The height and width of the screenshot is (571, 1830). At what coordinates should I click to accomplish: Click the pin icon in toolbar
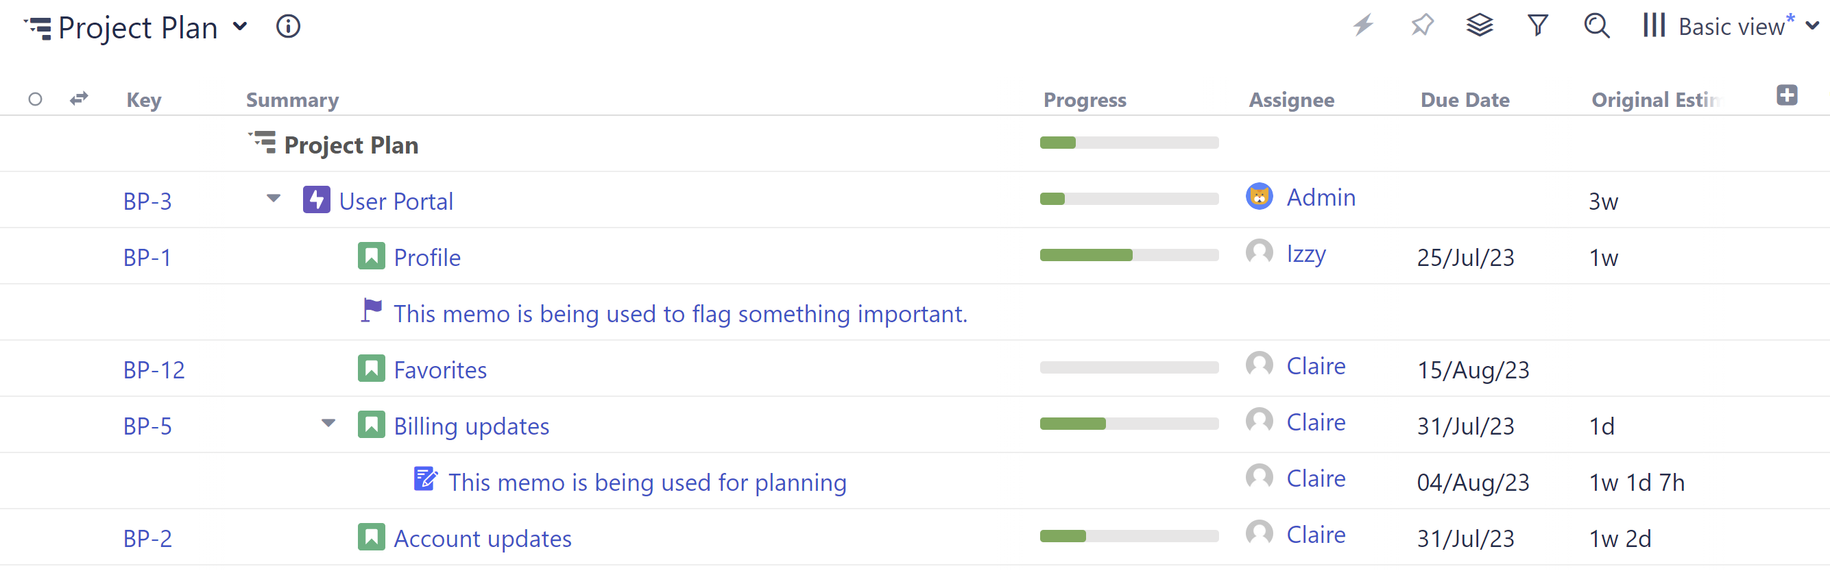click(x=1421, y=25)
